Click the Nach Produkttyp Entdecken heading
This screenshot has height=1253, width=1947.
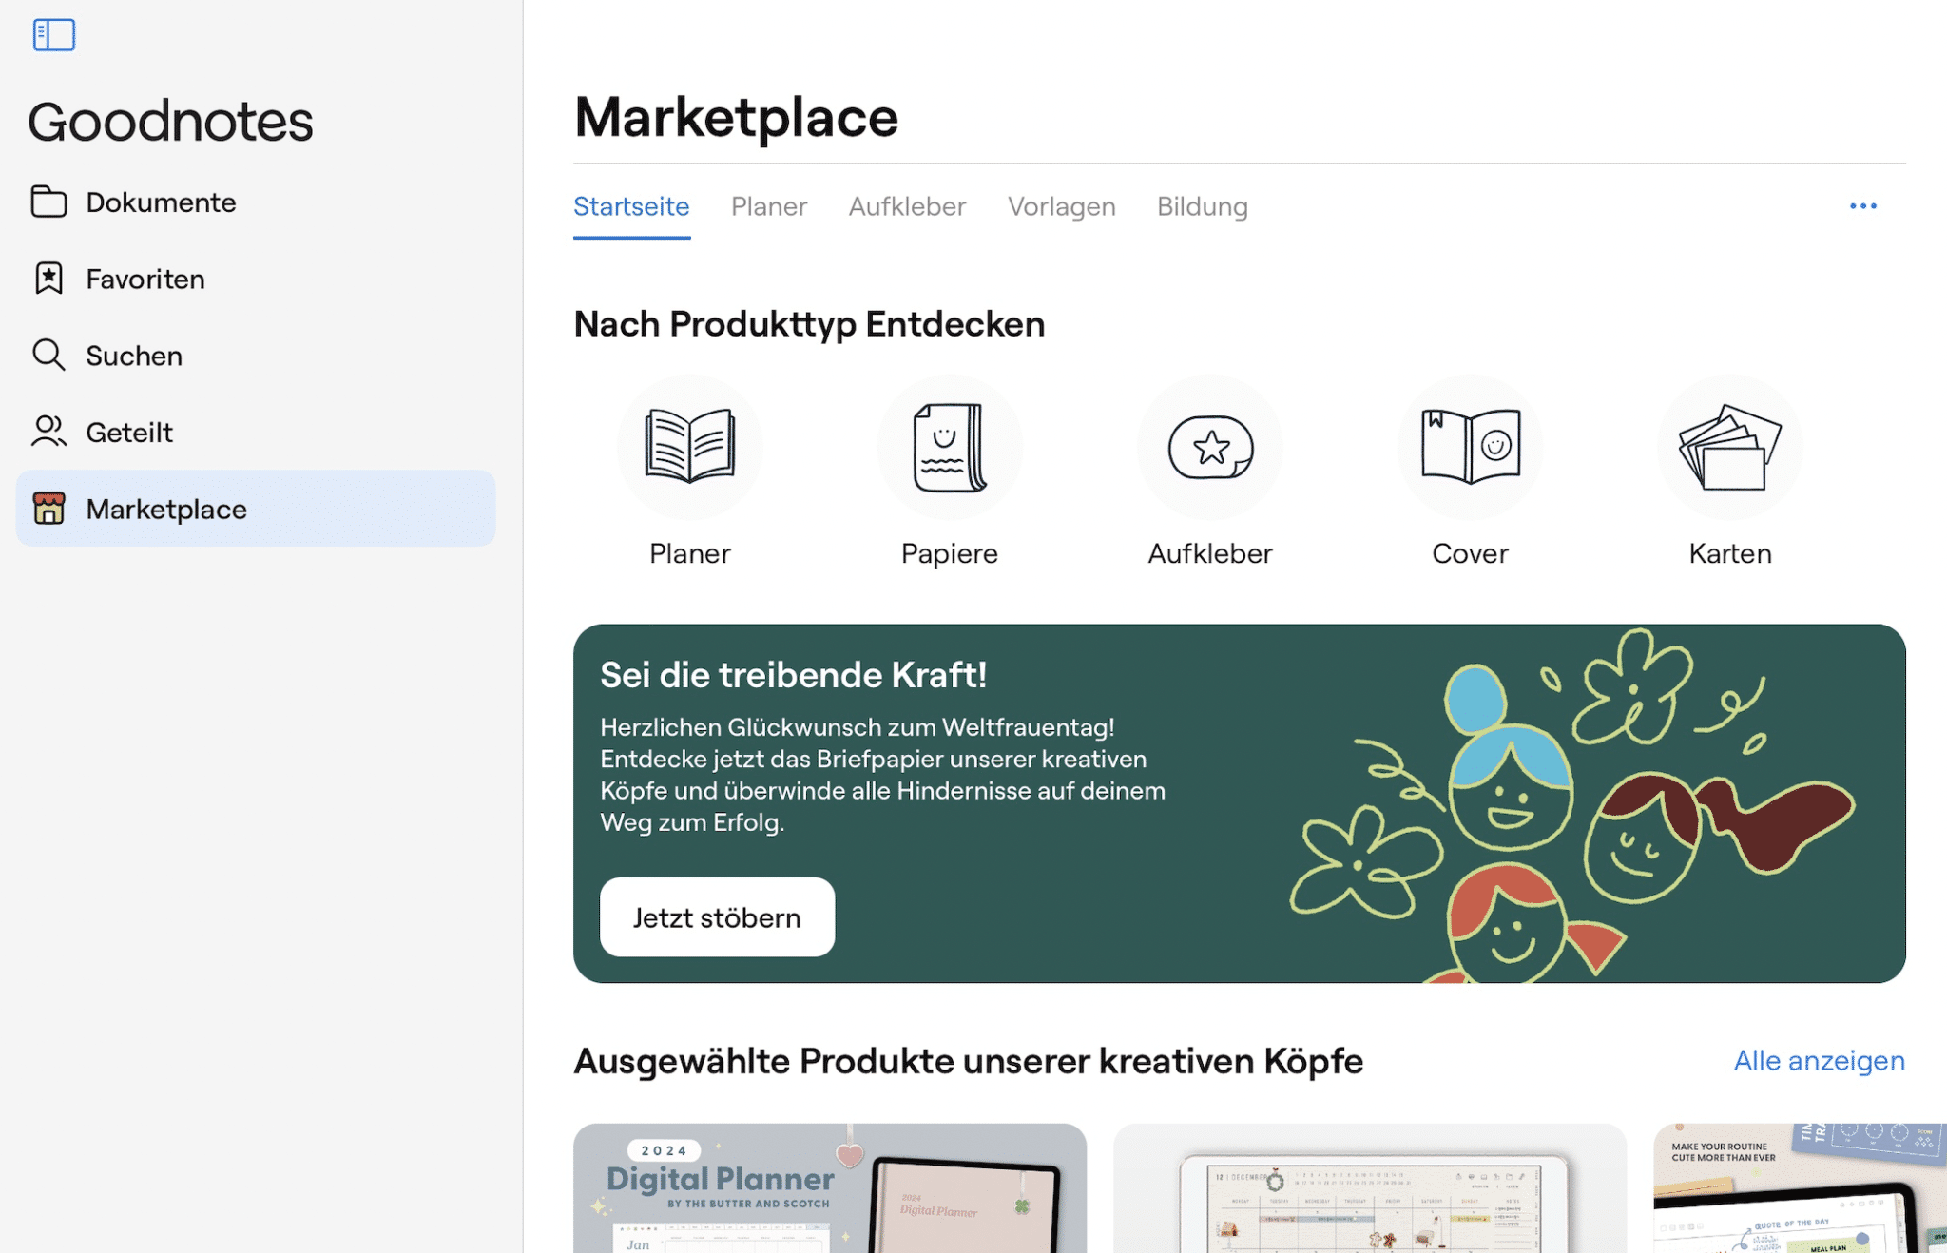pos(809,324)
